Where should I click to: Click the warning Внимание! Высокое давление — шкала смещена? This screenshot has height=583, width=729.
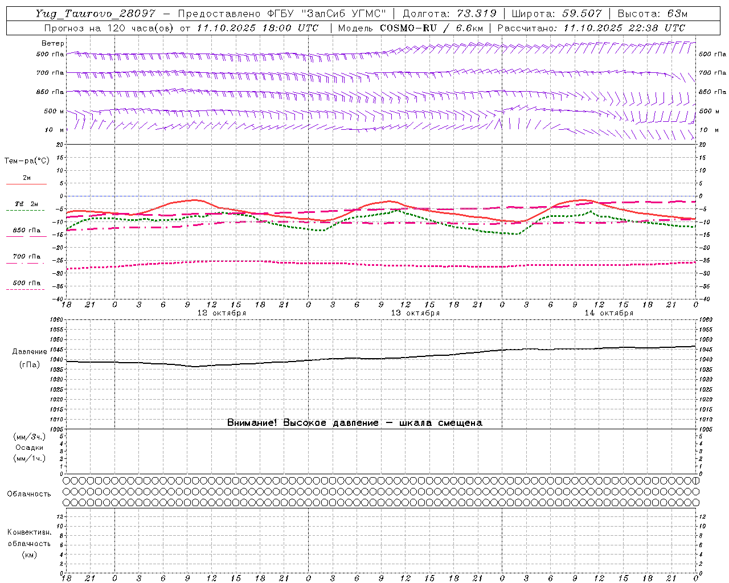[354, 423]
